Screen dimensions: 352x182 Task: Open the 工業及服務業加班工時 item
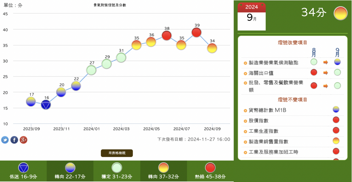point(273,152)
